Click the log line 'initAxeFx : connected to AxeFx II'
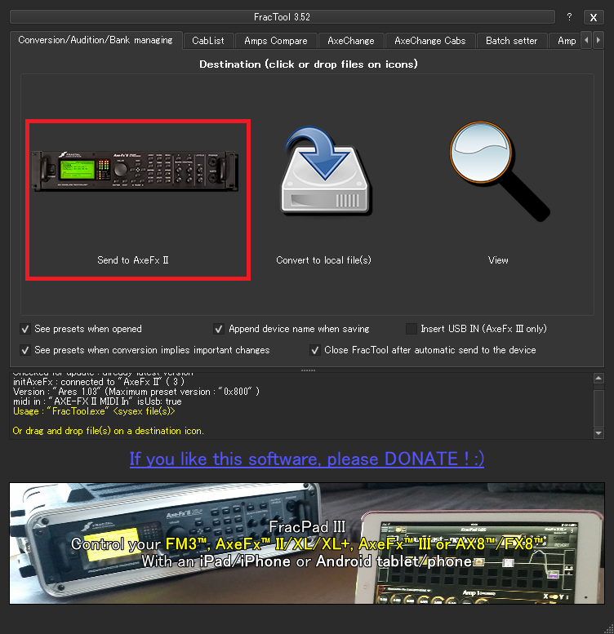The width and height of the screenshot is (614, 634). (99, 382)
